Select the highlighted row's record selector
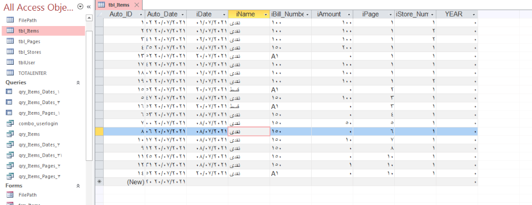Viewport: 532px width, 205px height. pos(99,132)
